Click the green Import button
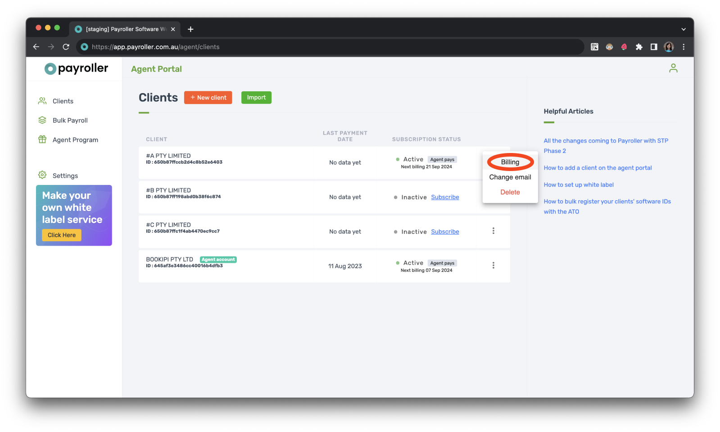 pos(256,98)
